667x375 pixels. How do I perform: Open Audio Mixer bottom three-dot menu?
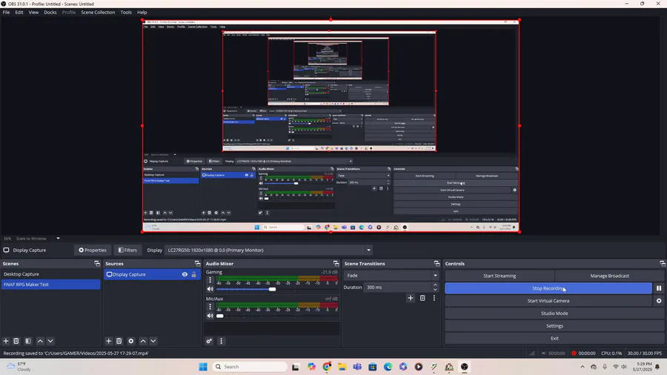[x=221, y=341]
